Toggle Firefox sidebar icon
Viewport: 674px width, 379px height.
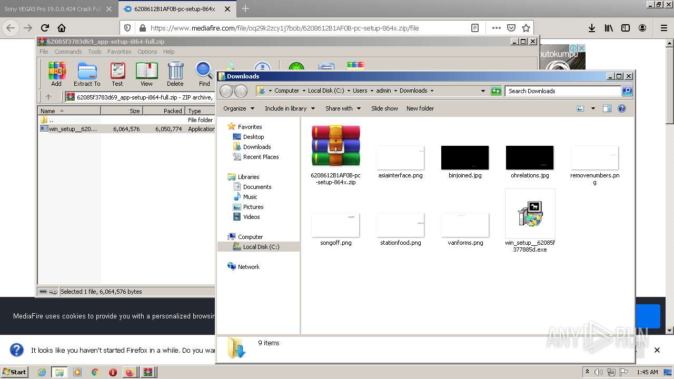626,28
